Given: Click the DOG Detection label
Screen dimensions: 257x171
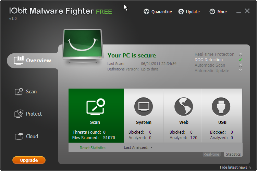Looking at the screenshot, I should point(209,60).
